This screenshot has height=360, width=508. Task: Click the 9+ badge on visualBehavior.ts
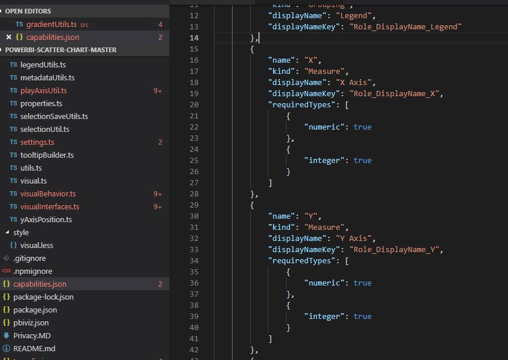pyautogui.click(x=158, y=194)
